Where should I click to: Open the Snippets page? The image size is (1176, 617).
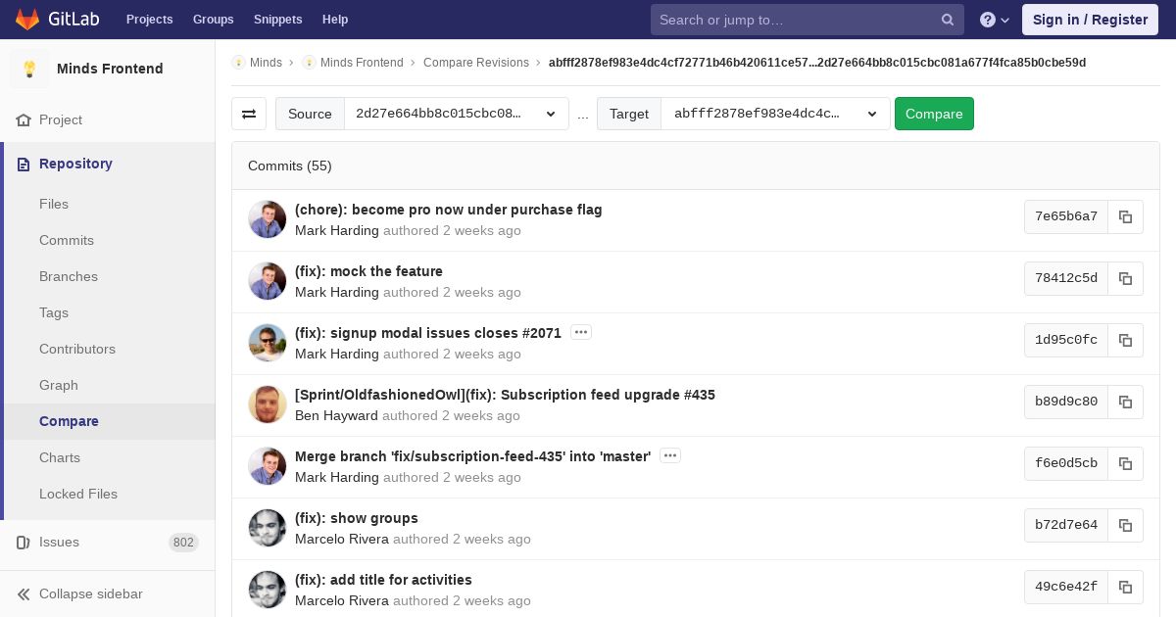(x=278, y=20)
